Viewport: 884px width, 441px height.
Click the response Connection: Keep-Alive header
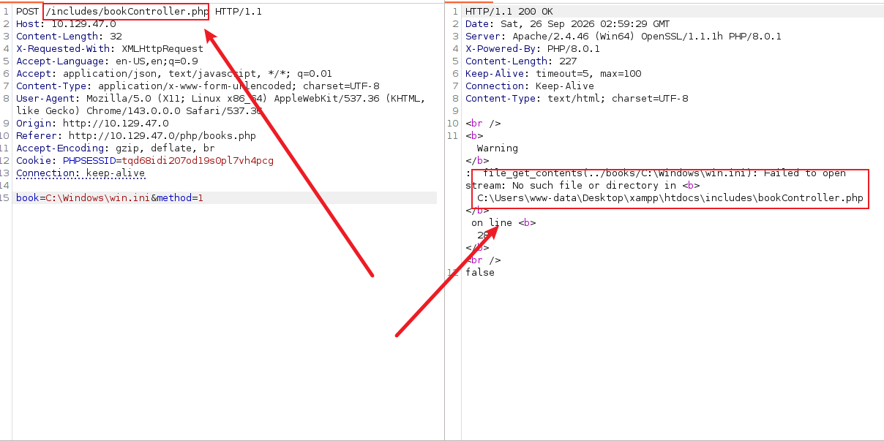pos(530,86)
